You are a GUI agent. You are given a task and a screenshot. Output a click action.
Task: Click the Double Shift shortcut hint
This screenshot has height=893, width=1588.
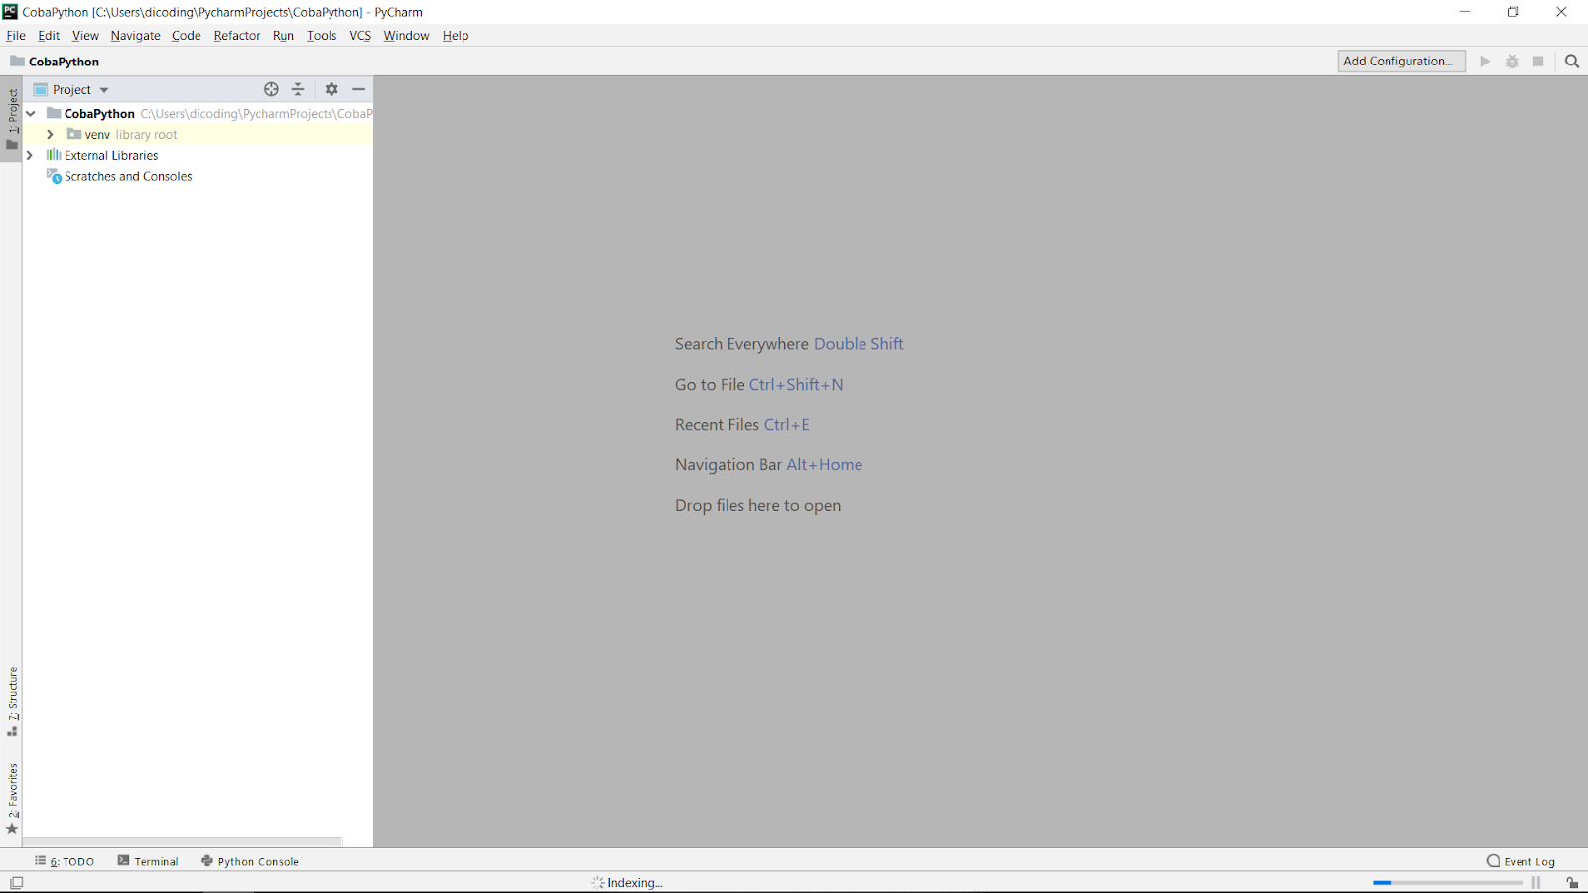pyautogui.click(x=859, y=344)
